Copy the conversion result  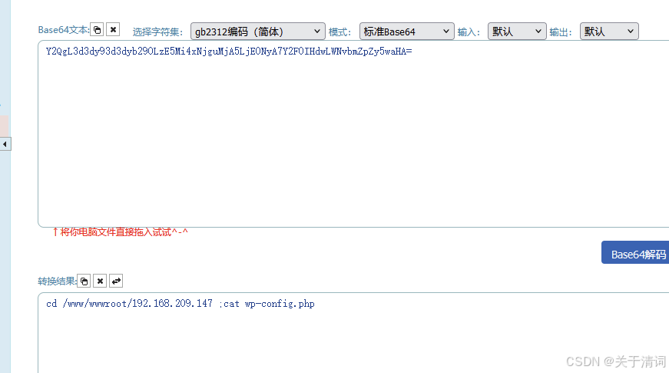[x=84, y=281]
